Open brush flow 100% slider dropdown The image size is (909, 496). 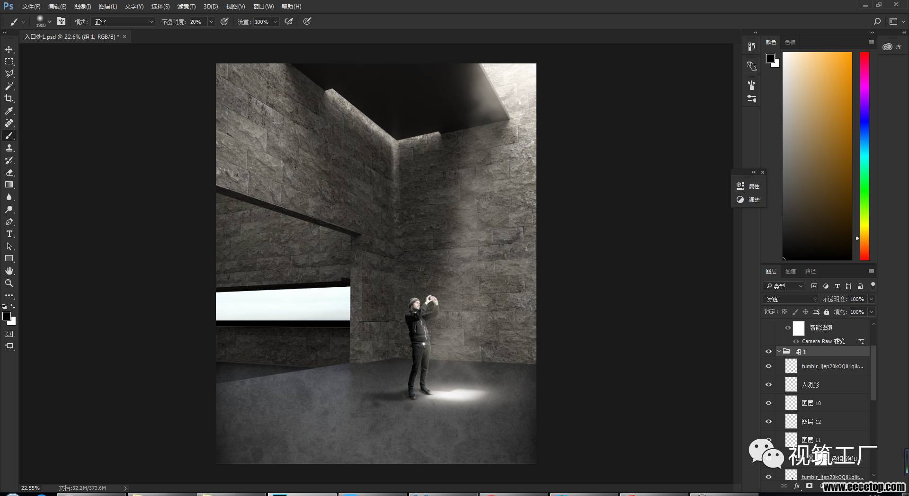[276, 22]
